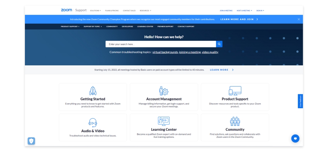
Task: Click the virtual backgrounds troubleshooting link
Action: [x=165, y=52]
